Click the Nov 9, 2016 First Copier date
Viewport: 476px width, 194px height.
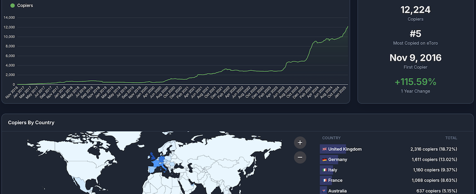pos(415,58)
